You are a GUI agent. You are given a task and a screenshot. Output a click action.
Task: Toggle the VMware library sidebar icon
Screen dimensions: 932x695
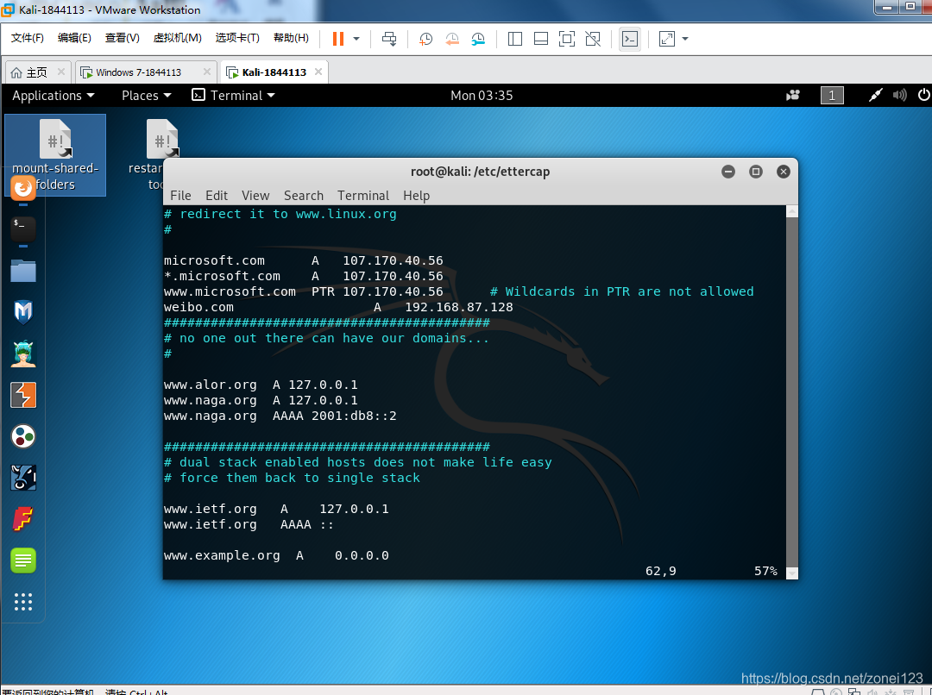point(515,39)
